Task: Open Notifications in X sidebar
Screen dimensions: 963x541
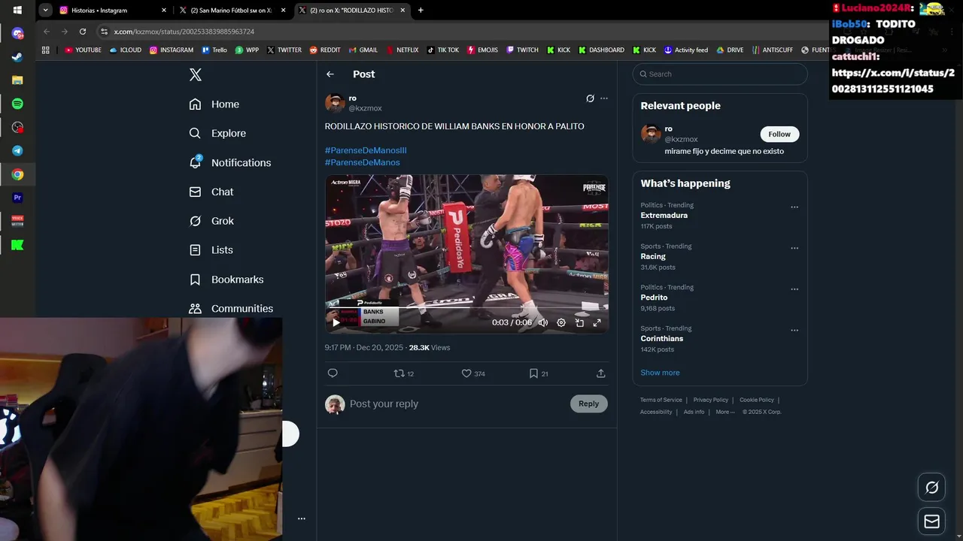Action: (229, 162)
